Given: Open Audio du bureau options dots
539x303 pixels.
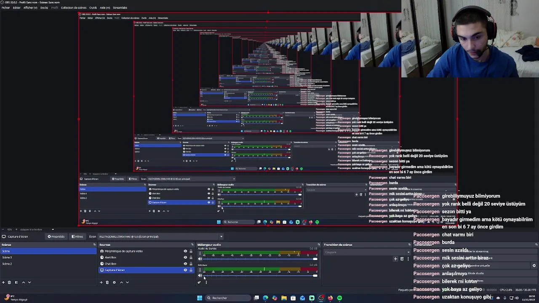Looking at the screenshot, I should point(200,253).
